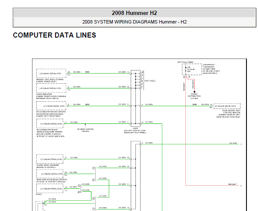Click the Memory Seat Module serial data box
Viewport: 258px width, 211px height.
[x=51, y=73]
